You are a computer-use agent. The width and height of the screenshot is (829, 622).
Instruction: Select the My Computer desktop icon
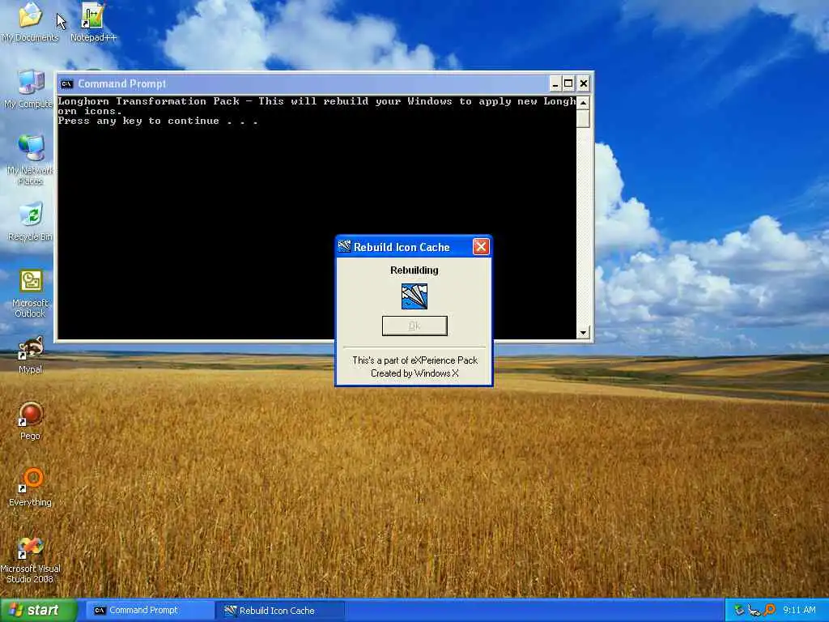[29, 89]
